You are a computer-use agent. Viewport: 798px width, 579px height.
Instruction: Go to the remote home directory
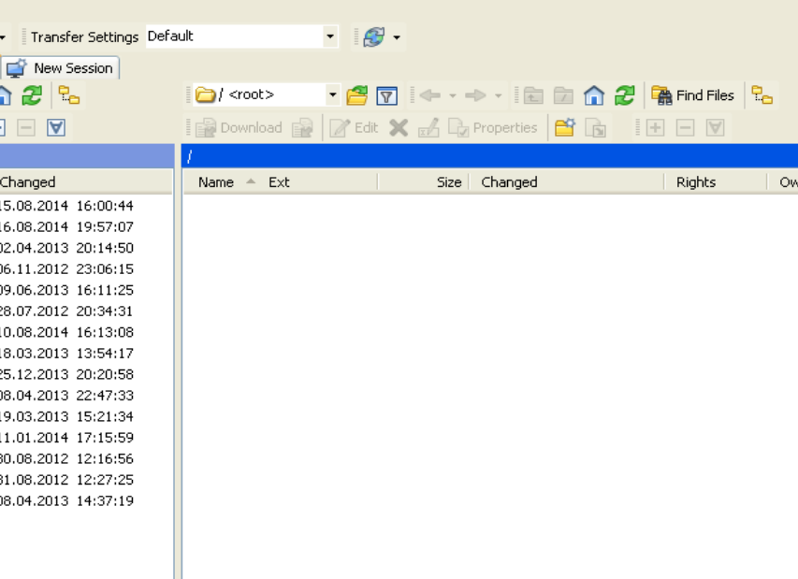click(593, 94)
